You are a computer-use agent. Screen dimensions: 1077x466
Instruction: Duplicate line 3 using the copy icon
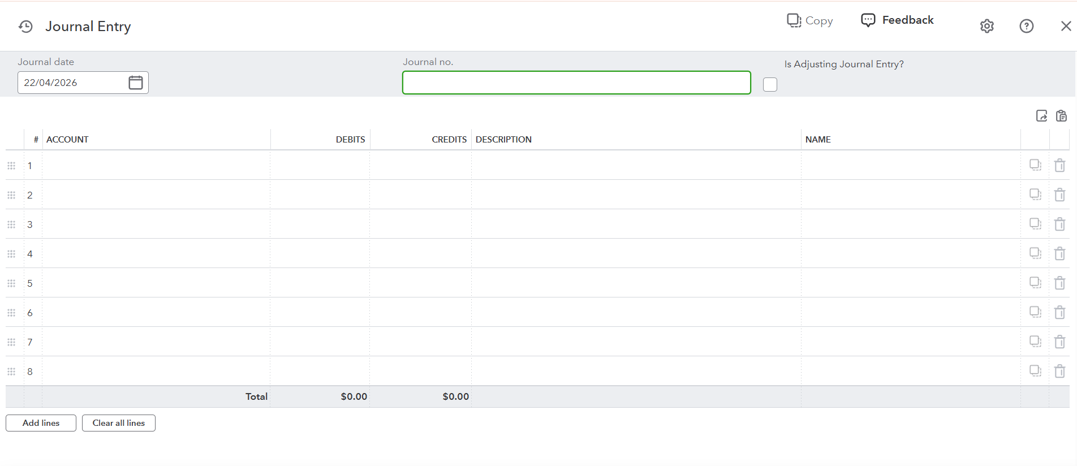click(x=1035, y=224)
